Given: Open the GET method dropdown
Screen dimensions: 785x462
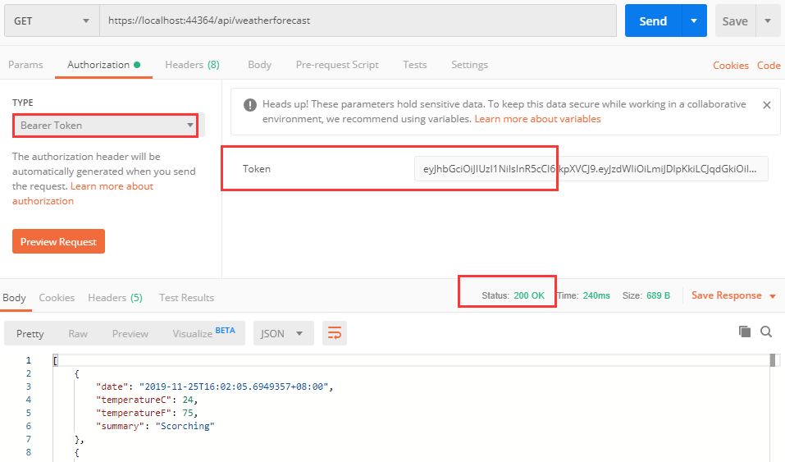Looking at the screenshot, I should coord(52,21).
